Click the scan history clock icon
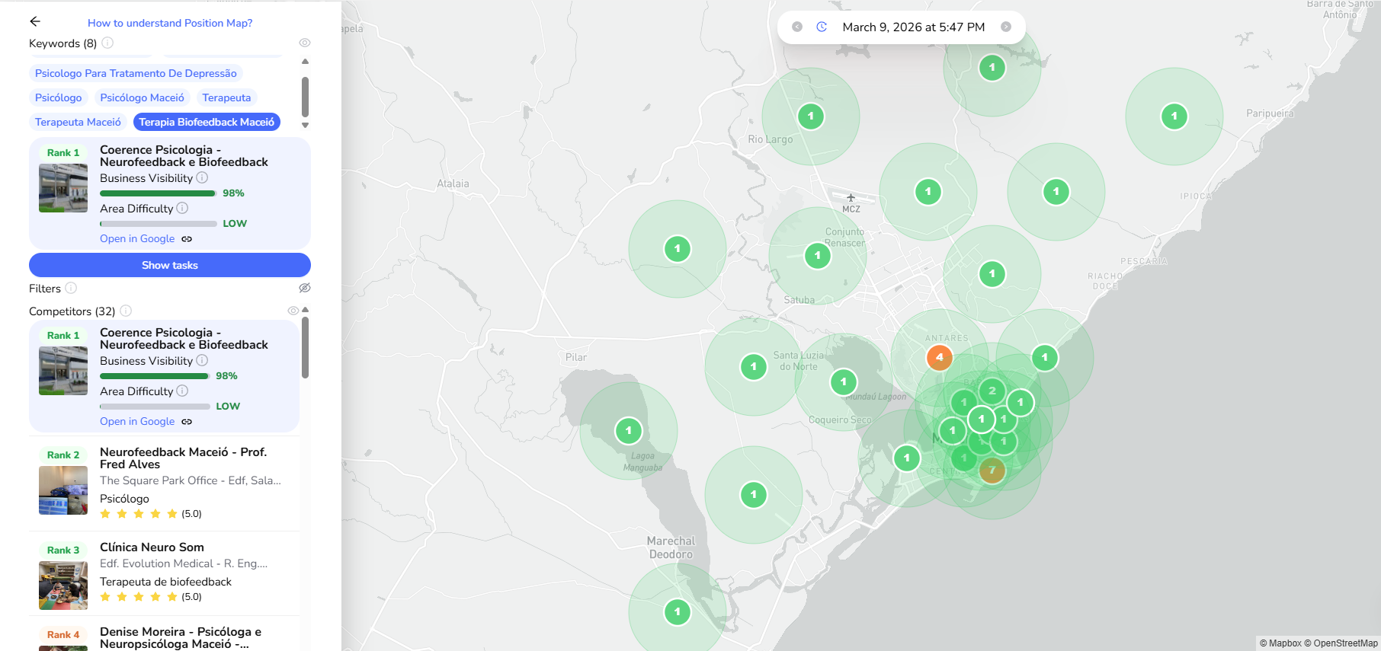This screenshot has width=1381, height=651. (822, 27)
